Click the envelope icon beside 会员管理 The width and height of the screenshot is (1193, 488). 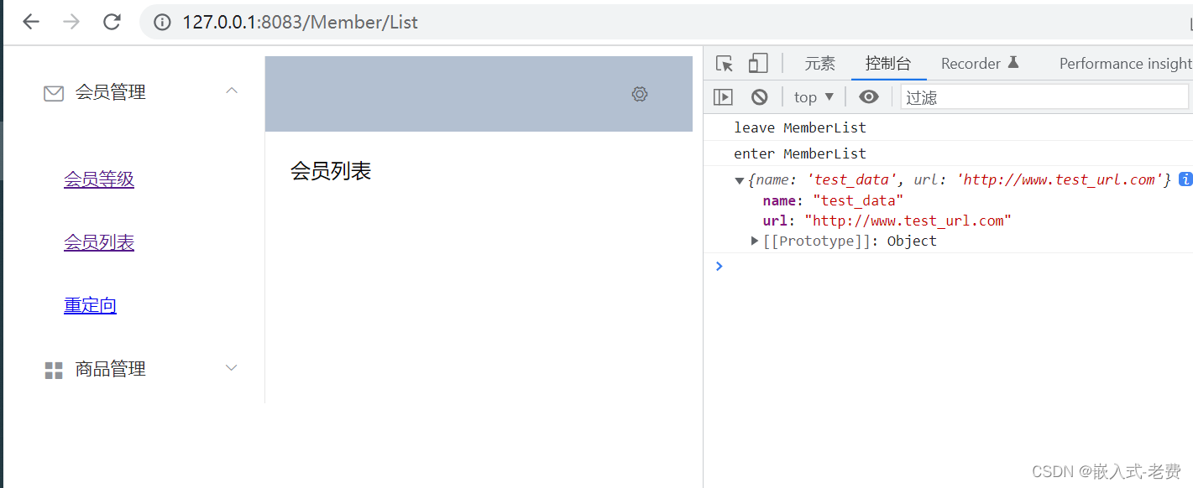coord(53,92)
